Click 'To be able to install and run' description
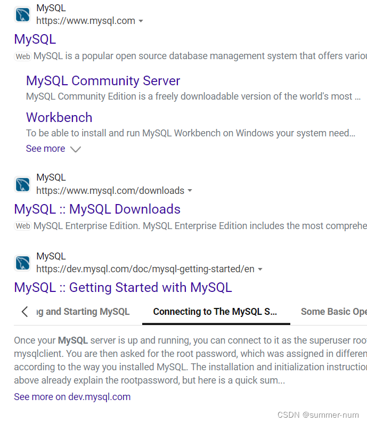 click(191, 133)
